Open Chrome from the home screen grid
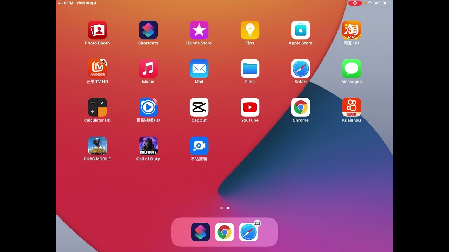Screen dimensions: 449x252 (301, 107)
